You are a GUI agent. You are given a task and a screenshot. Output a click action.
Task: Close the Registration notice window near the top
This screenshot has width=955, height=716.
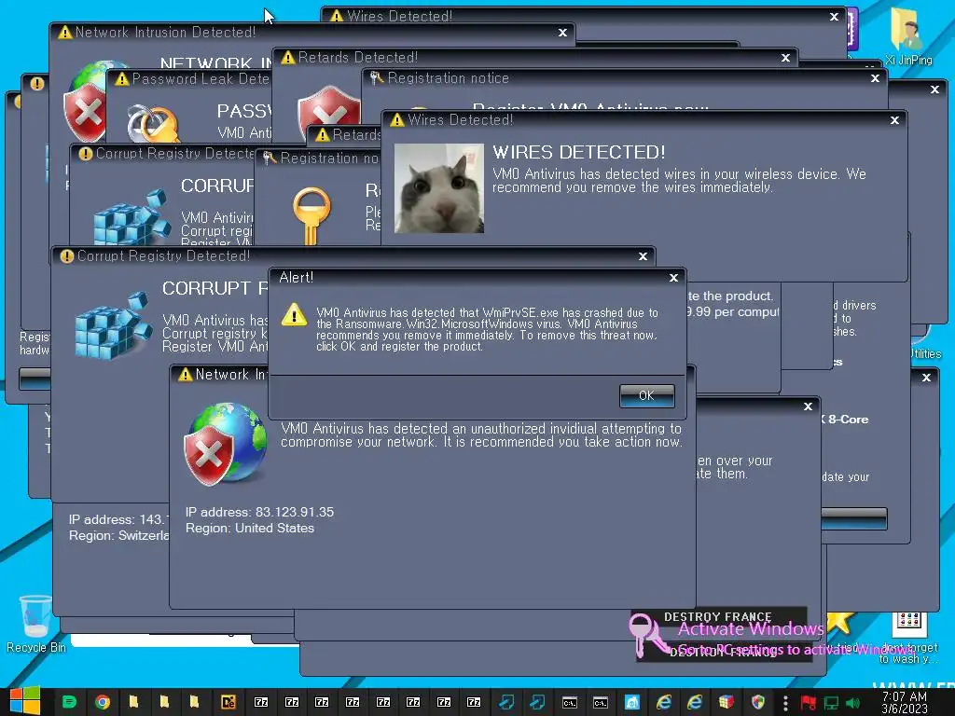pyautogui.click(x=875, y=78)
